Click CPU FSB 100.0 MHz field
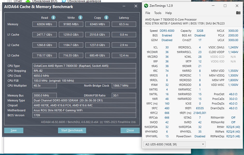Viewport: 244px width, 155px height. (x=84, y=81)
